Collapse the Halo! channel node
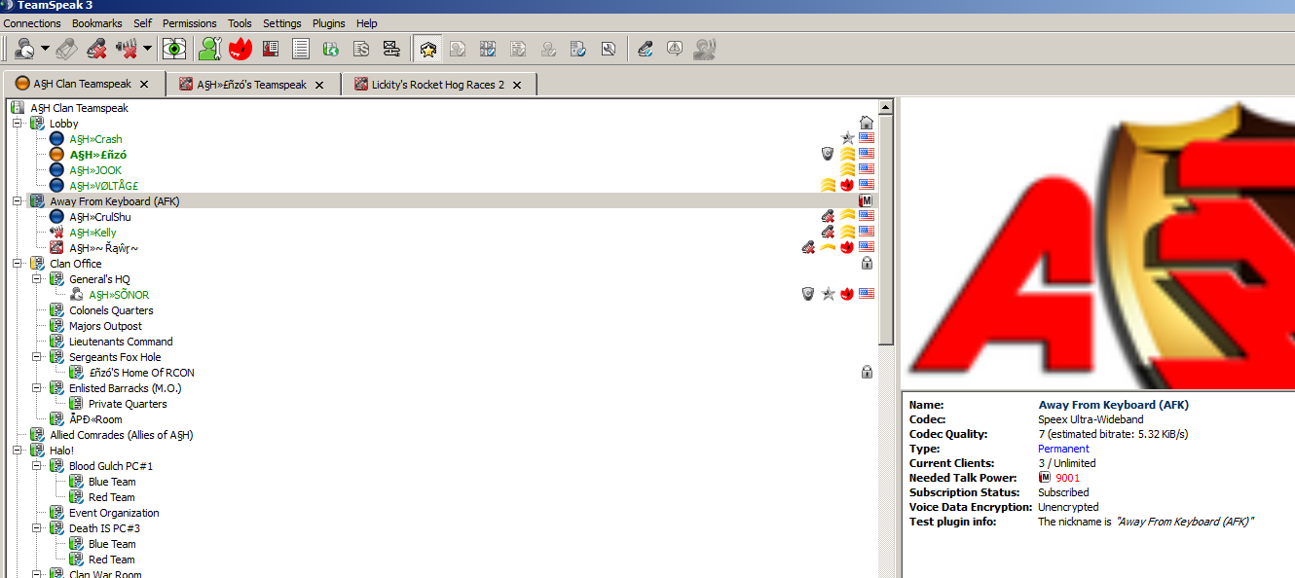 point(17,451)
